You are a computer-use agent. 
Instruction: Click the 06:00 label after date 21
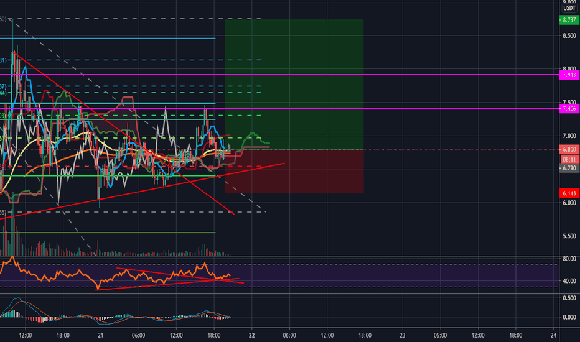tap(138, 335)
